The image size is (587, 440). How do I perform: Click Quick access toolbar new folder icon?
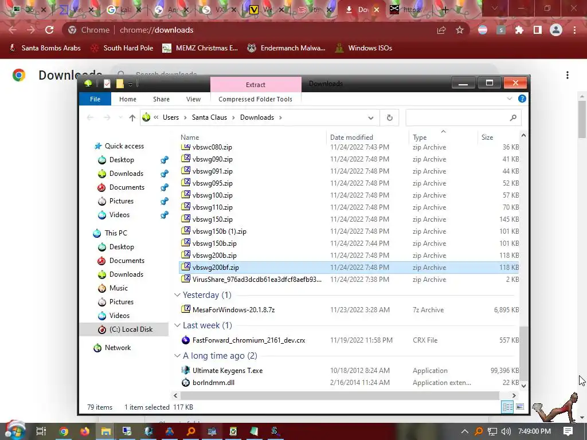(120, 84)
